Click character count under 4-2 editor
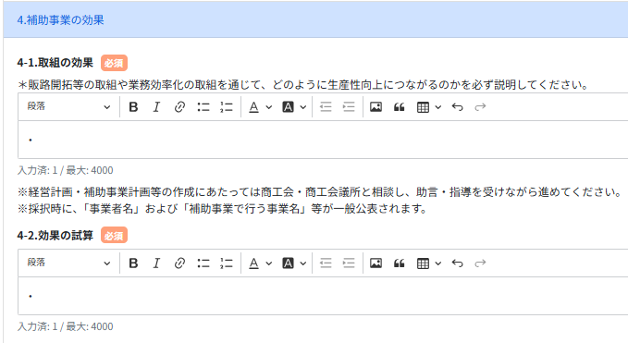The image size is (628, 343). coord(66,326)
